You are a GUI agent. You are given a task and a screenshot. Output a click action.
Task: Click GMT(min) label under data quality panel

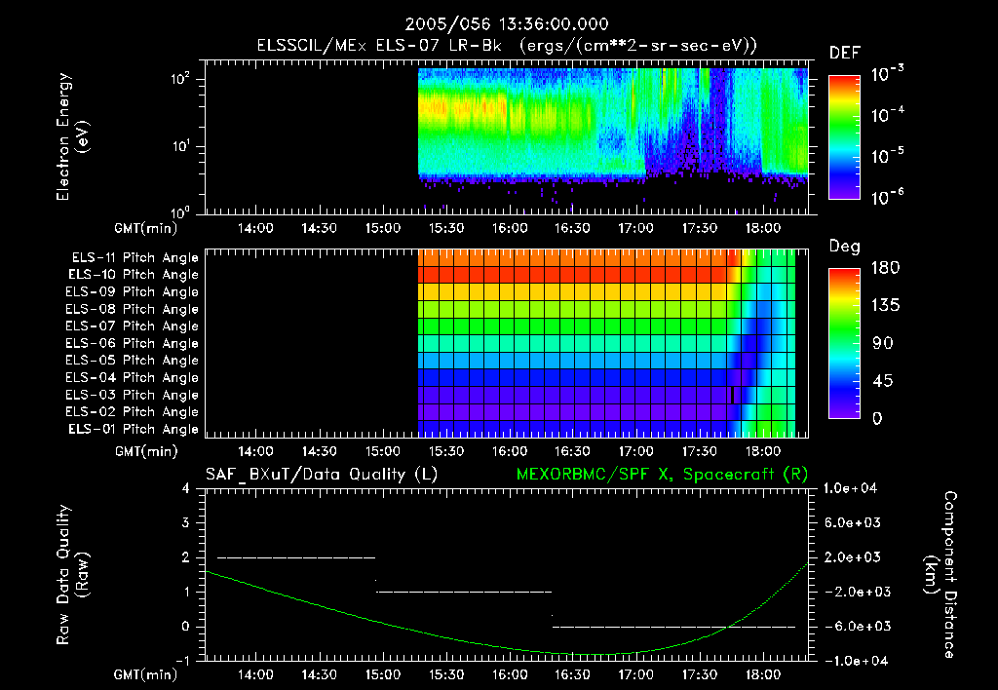[x=146, y=674]
